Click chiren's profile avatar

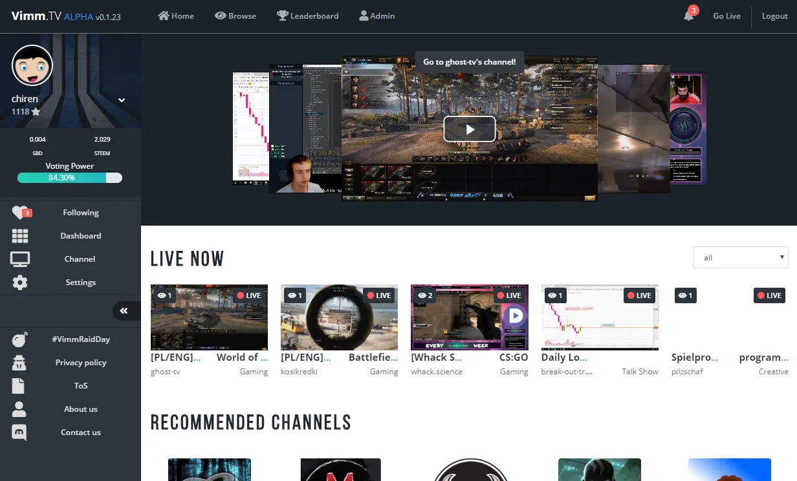(x=32, y=65)
